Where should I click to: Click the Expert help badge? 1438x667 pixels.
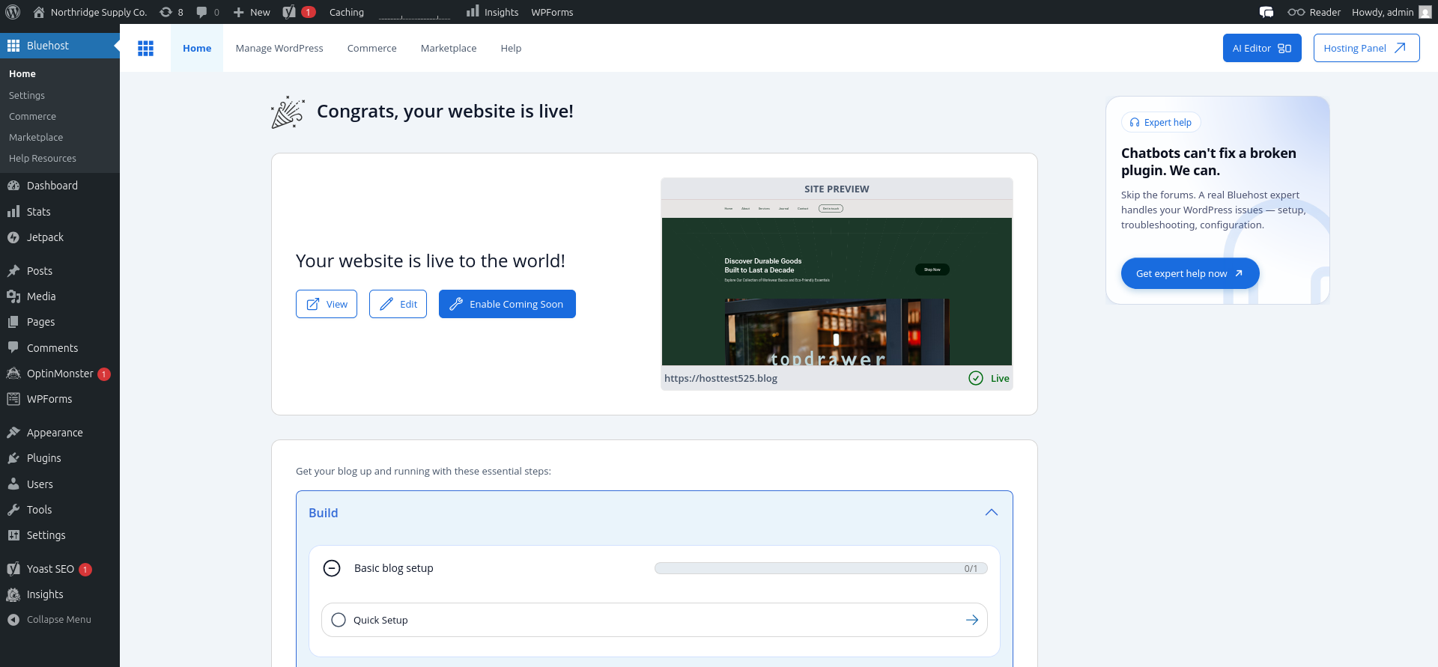tap(1161, 122)
